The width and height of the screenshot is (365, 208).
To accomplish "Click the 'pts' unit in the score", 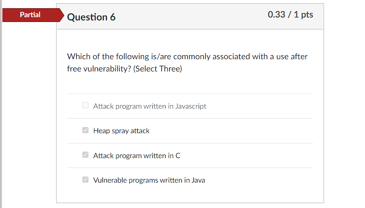I will click(307, 15).
